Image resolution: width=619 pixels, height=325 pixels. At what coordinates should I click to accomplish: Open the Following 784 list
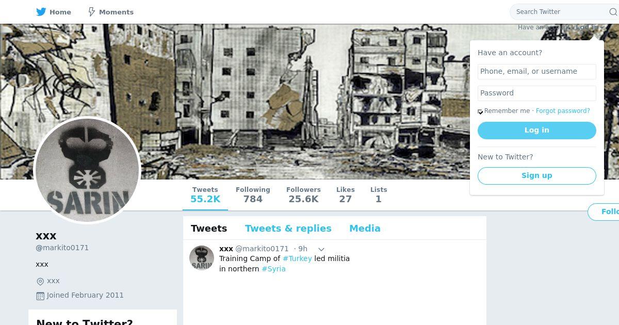253,195
